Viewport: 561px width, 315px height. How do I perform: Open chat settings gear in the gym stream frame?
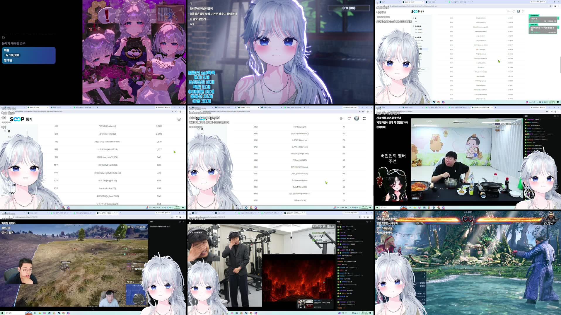pyautogui.click(x=367, y=222)
